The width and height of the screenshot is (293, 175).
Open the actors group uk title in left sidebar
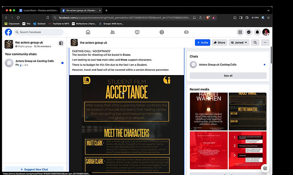[x=29, y=42]
